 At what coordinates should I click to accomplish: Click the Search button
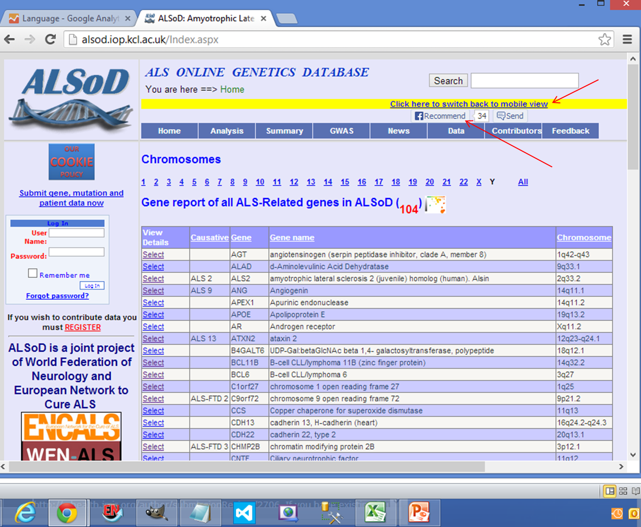point(448,81)
